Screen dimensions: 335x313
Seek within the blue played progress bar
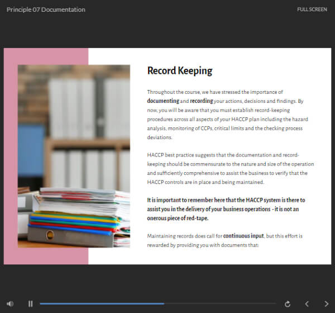pyautogui.click(x=100, y=303)
